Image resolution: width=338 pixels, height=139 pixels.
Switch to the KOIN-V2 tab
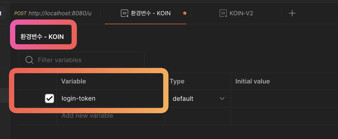tap(241, 13)
